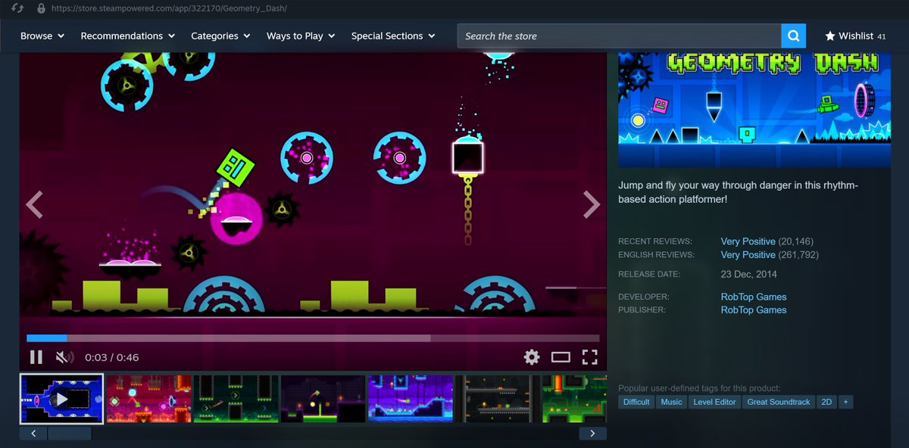Select the dark purple screenshot thumbnail
This screenshot has height=448, width=909.
click(x=323, y=399)
